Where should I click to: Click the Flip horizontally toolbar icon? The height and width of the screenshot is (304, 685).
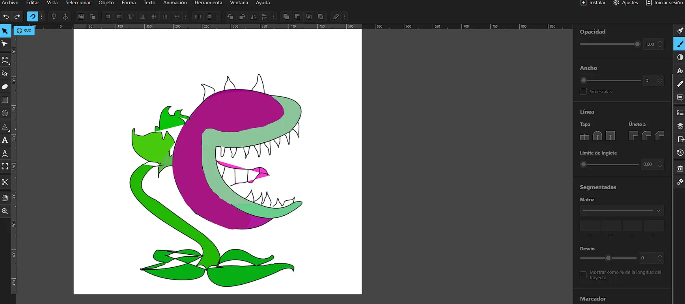tap(254, 17)
